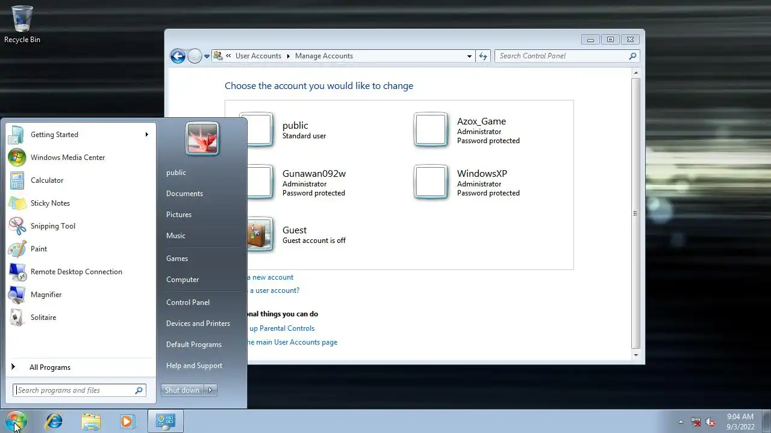The width and height of the screenshot is (771, 433).
Task: Click the Forward arrow in Manage Accounts window
Action: pos(195,56)
